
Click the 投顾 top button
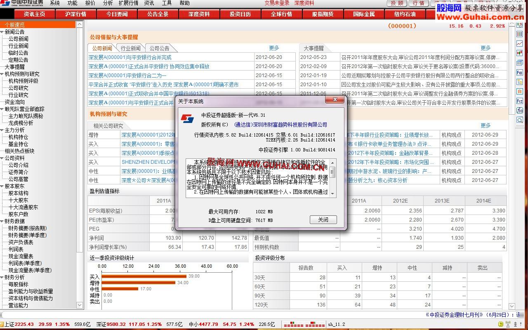click(397, 3)
